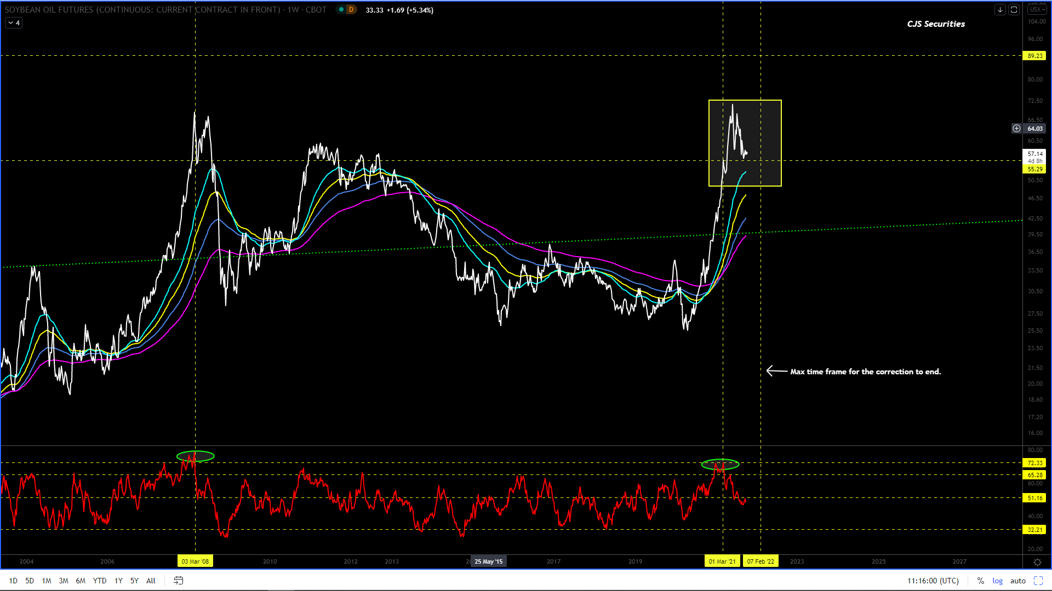Click the All date range button
The width and height of the screenshot is (1052, 591).
tap(151, 581)
